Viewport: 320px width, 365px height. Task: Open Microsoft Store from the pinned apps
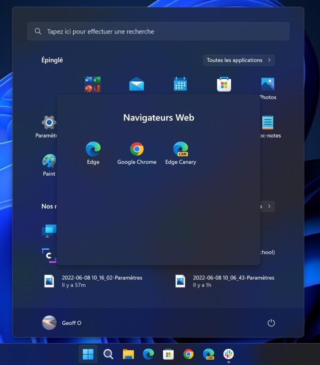click(224, 84)
